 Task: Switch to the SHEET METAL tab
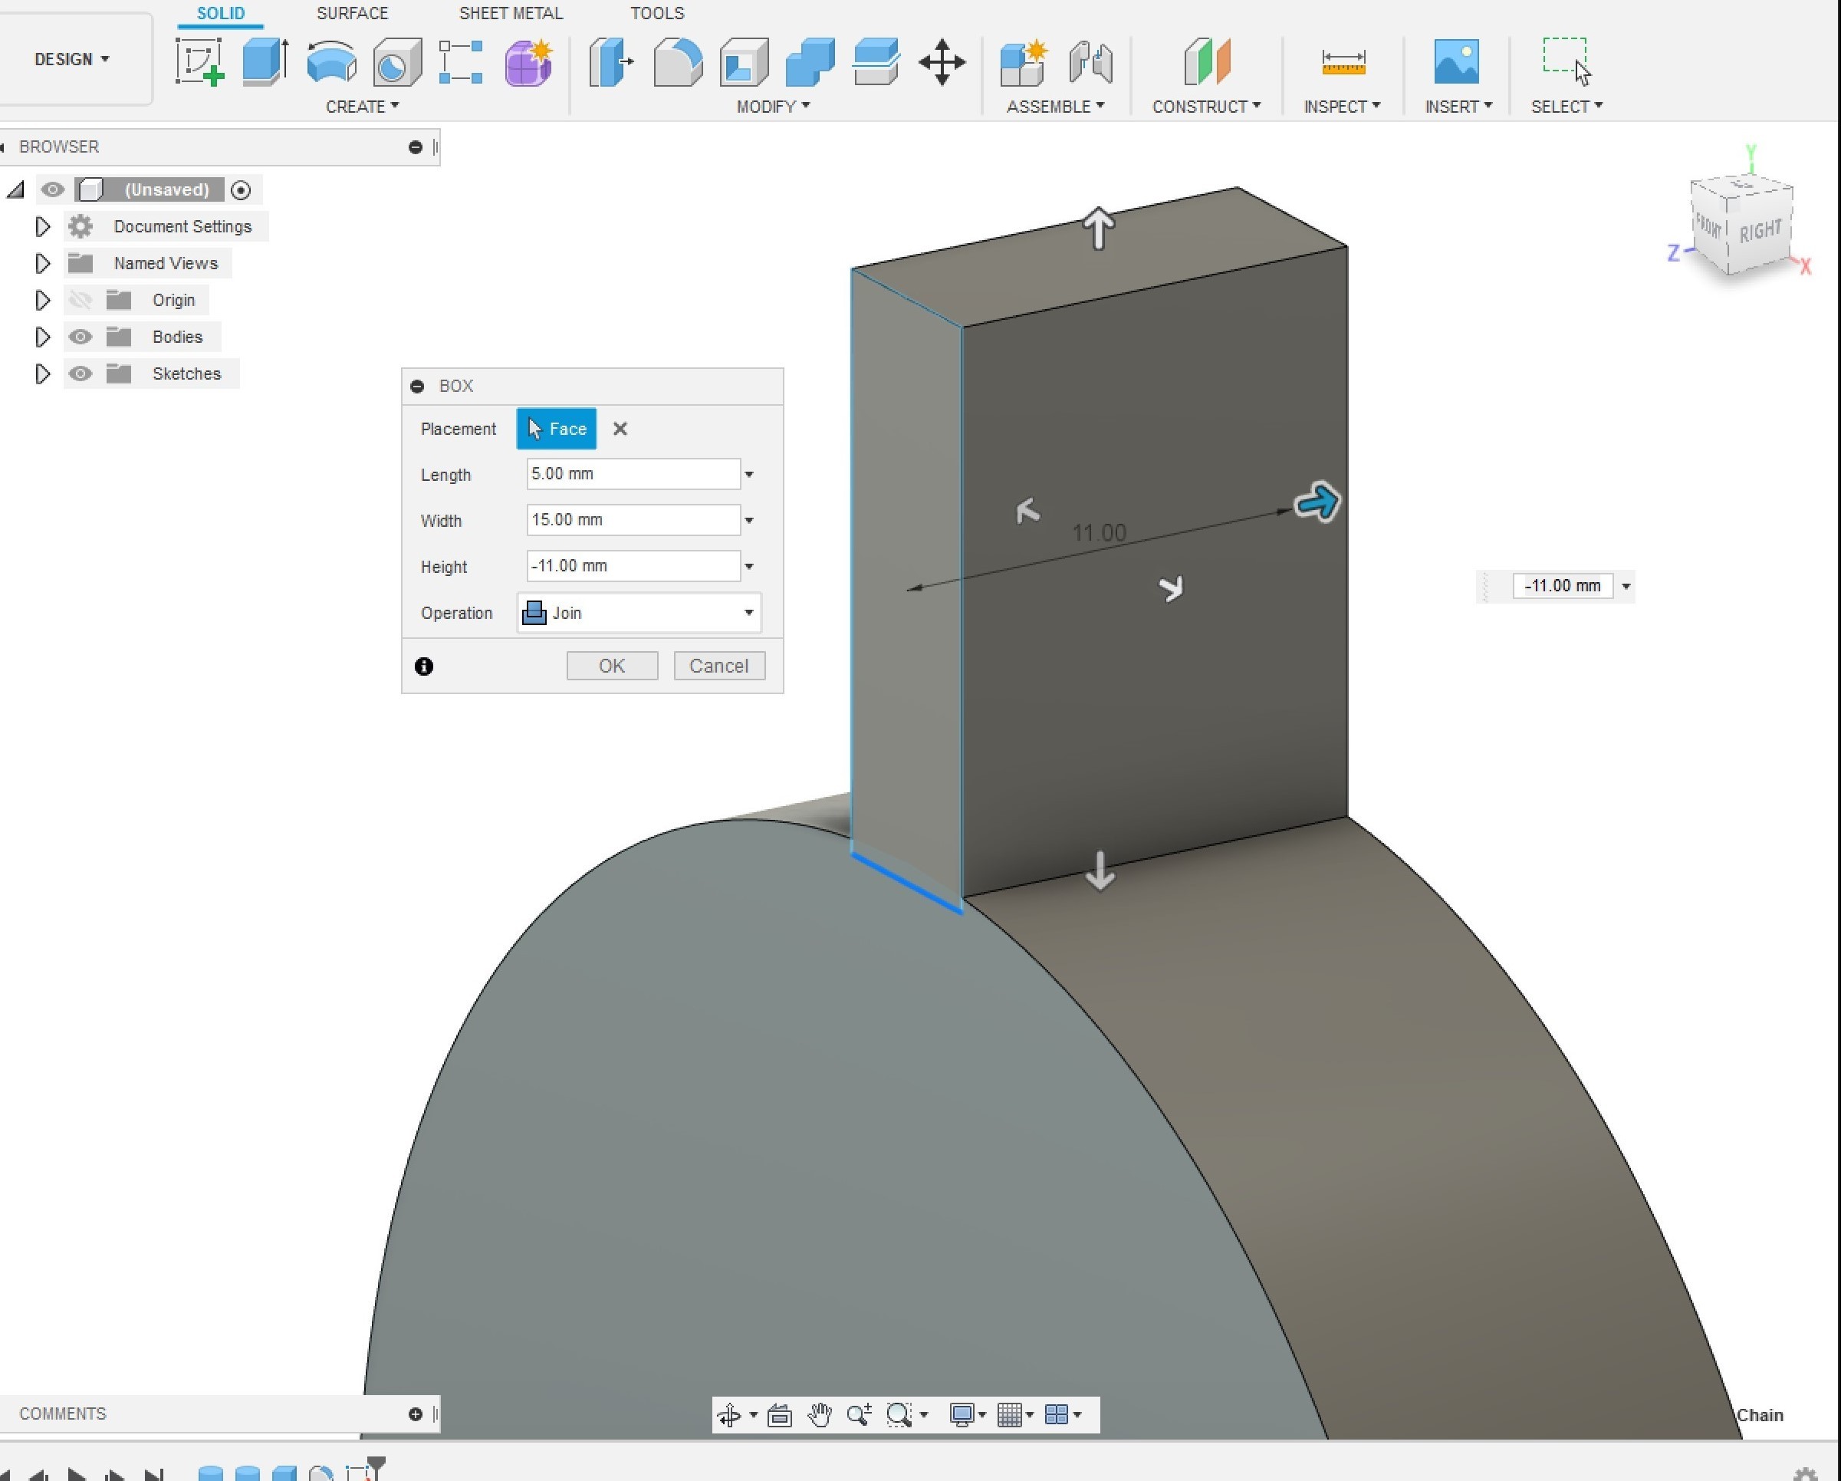(x=511, y=14)
